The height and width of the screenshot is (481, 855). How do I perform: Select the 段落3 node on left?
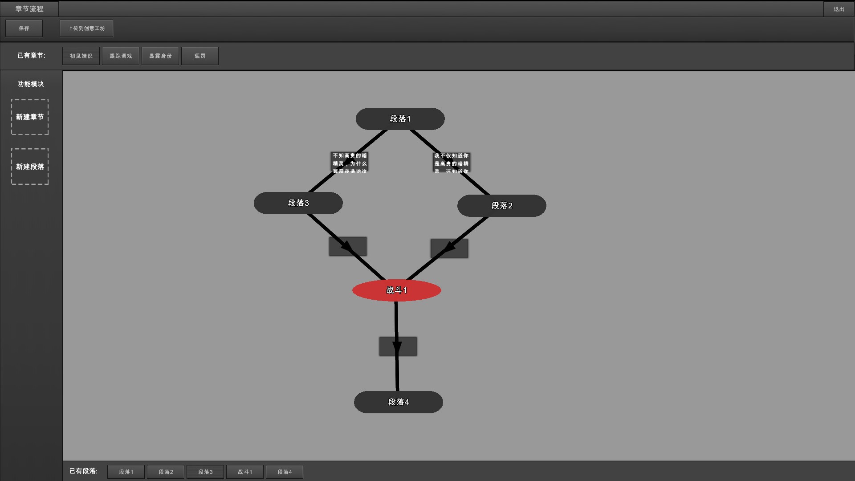point(298,203)
